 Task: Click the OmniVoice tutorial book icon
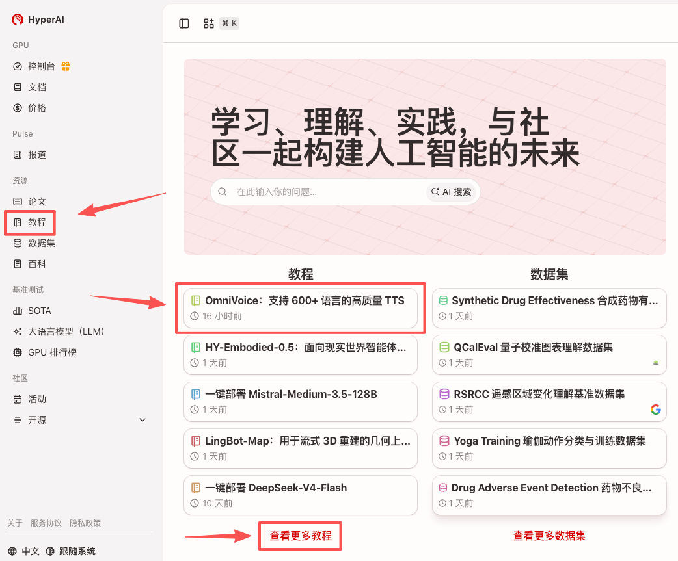(195, 300)
